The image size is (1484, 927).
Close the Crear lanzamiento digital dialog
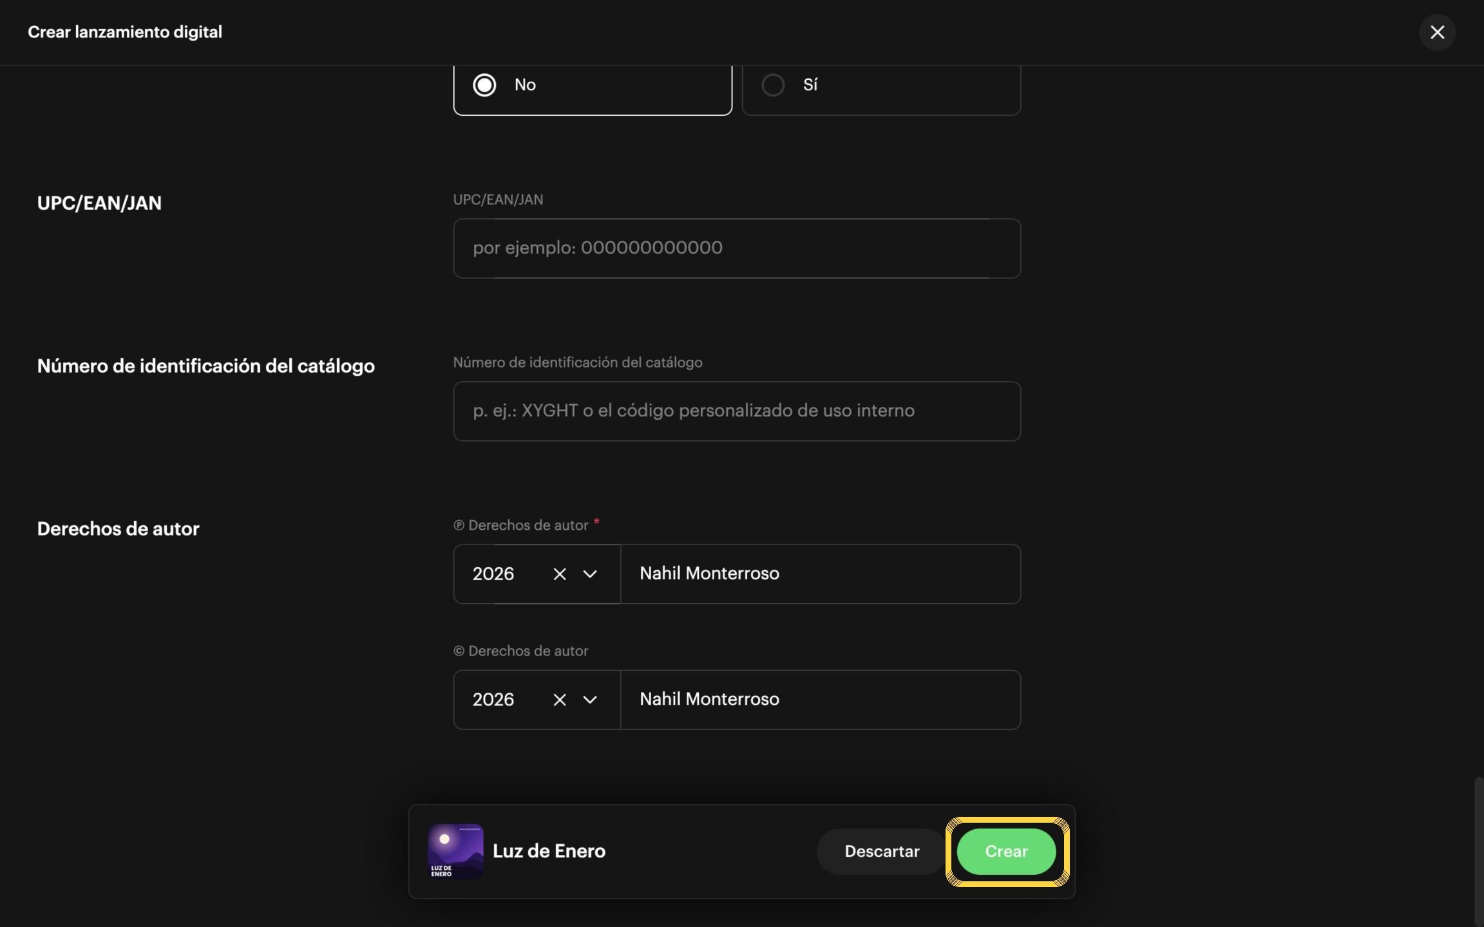click(1437, 32)
